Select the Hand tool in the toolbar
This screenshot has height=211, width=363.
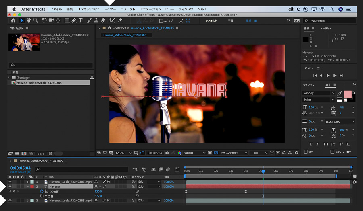(x=29, y=20)
